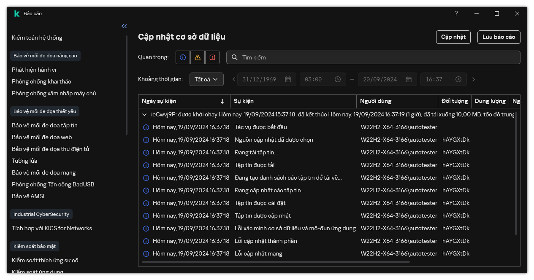Toggle informational events severity filter
The height and width of the screenshot is (280, 534).
pyautogui.click(x=182, y=57)
